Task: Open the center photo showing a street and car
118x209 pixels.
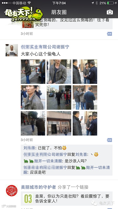Action: [59, 97]
